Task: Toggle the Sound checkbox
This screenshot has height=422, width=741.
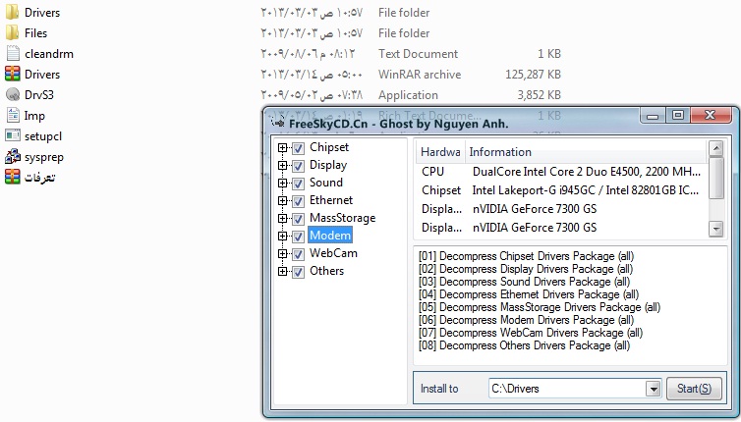Action: click(298, 184)
